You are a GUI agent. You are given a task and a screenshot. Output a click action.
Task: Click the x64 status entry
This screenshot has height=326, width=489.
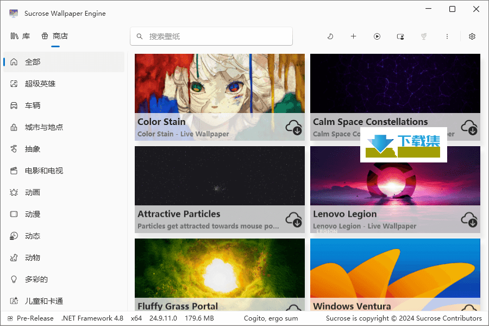coord(136,318)
